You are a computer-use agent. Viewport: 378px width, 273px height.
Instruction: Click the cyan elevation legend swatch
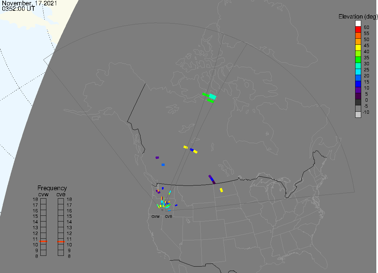(358, 72)
